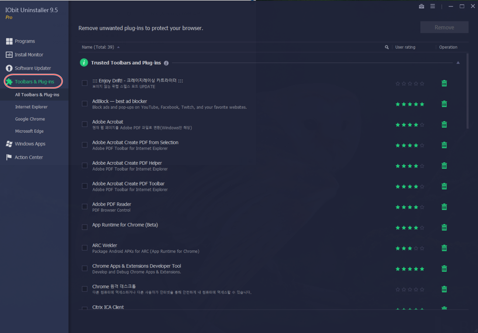Click the Citrix ICA Client entry name
This screenshot has height=333, width=478.
(108, 307)
